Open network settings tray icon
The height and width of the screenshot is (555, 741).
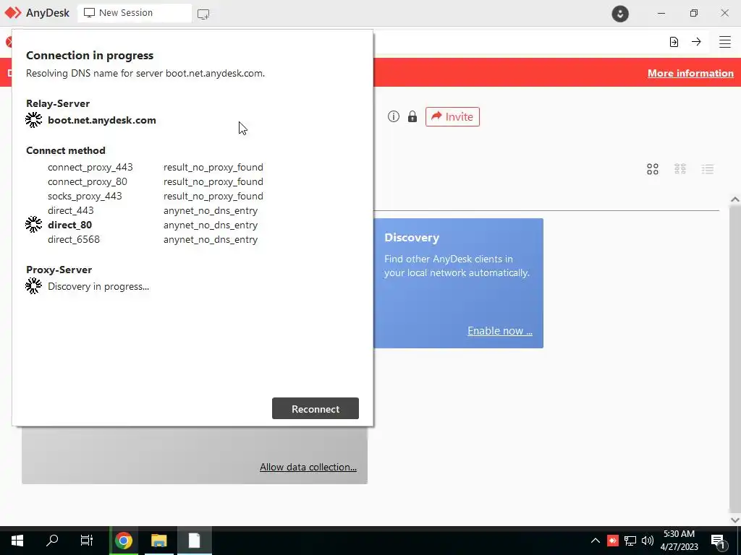pos(630,541)
